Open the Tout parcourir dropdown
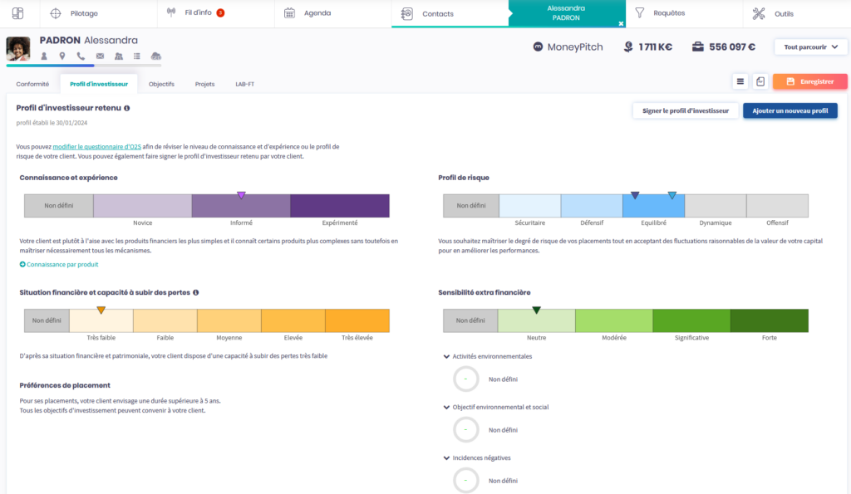The image size is (851, 494). (x=810, y=47)
